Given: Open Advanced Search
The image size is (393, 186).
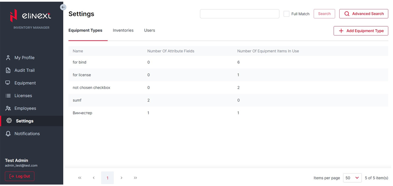Looking at the screenshot, I should 364,14.
